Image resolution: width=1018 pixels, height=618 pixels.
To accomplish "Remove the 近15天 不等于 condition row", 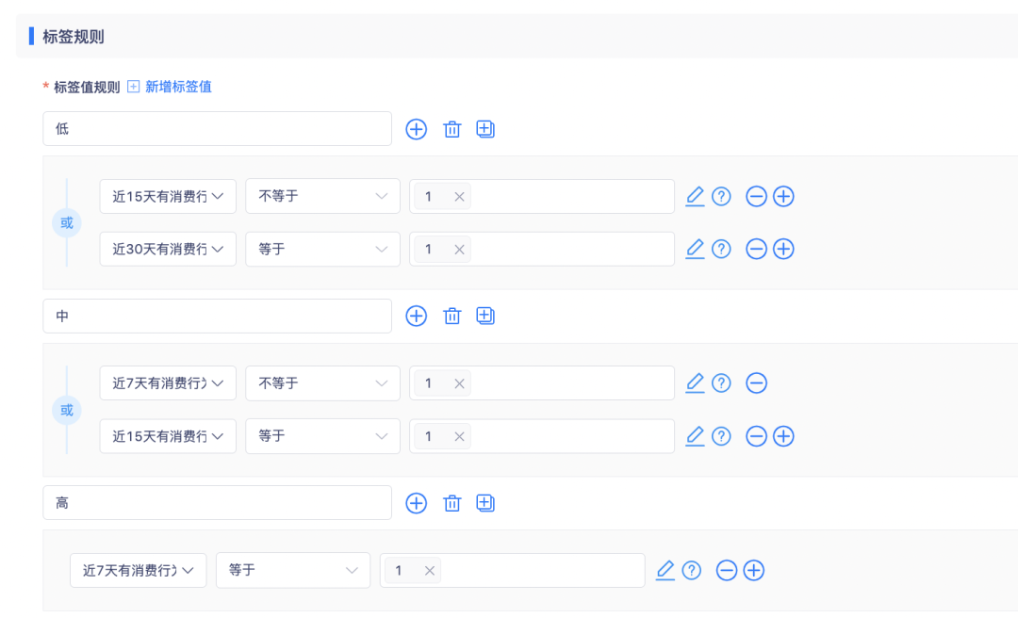I will coord(756,196).
